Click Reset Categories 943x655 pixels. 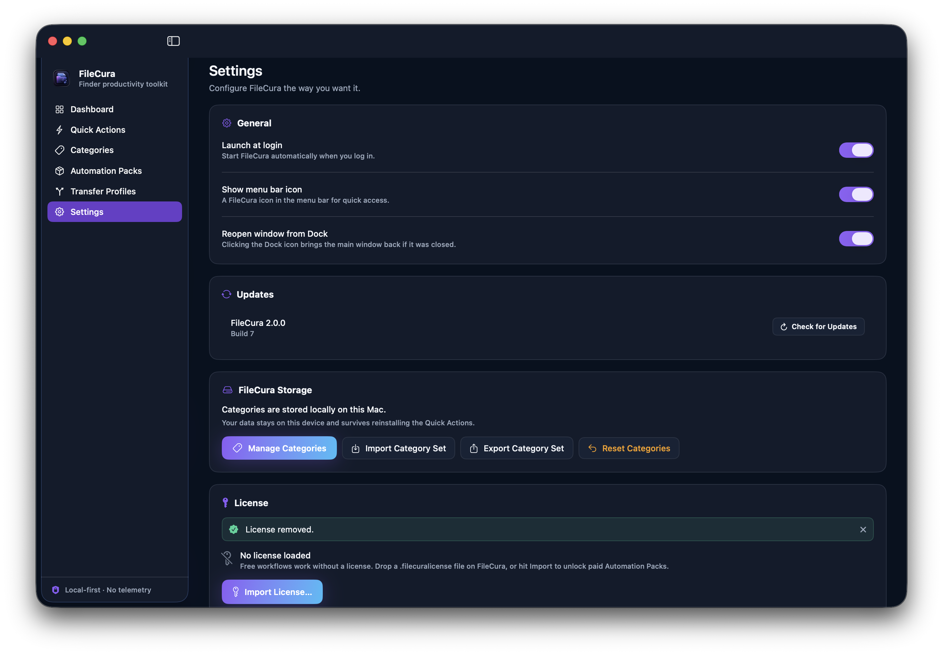(x=629, y=448)
